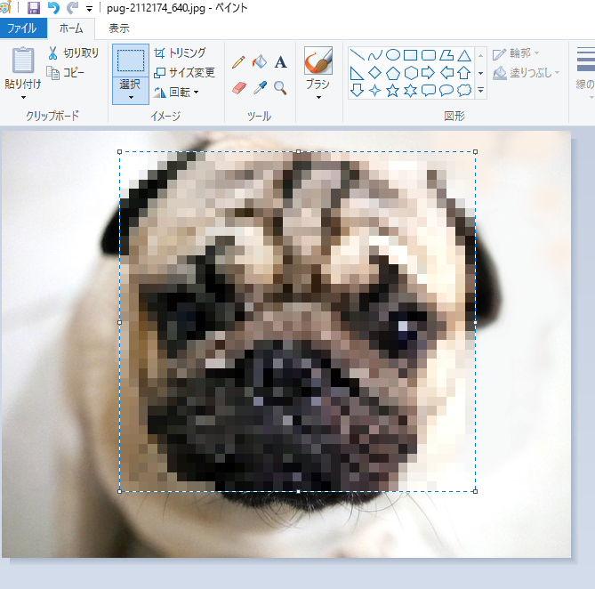The width and height of the screenshot is (595, 589).
Task: Select the Up arrow shape
Action: tap(464, 73)
